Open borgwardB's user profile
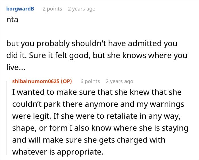Viewport: 199px width, 160px height. coord(20,9)
